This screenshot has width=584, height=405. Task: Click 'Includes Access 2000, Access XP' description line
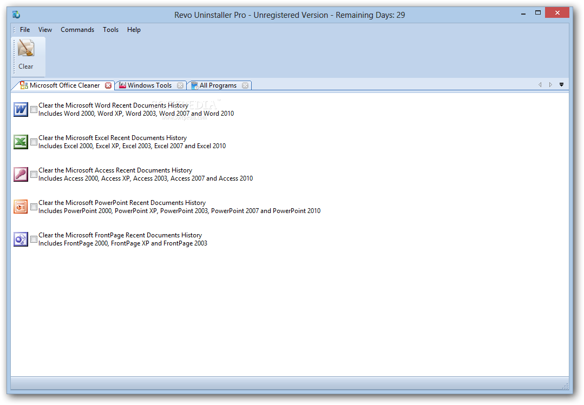click(x=145, y=178)
